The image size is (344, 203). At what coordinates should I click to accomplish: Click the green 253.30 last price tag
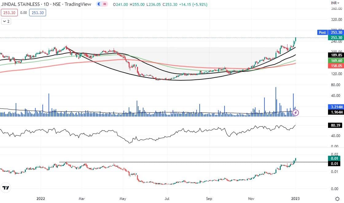334,37
